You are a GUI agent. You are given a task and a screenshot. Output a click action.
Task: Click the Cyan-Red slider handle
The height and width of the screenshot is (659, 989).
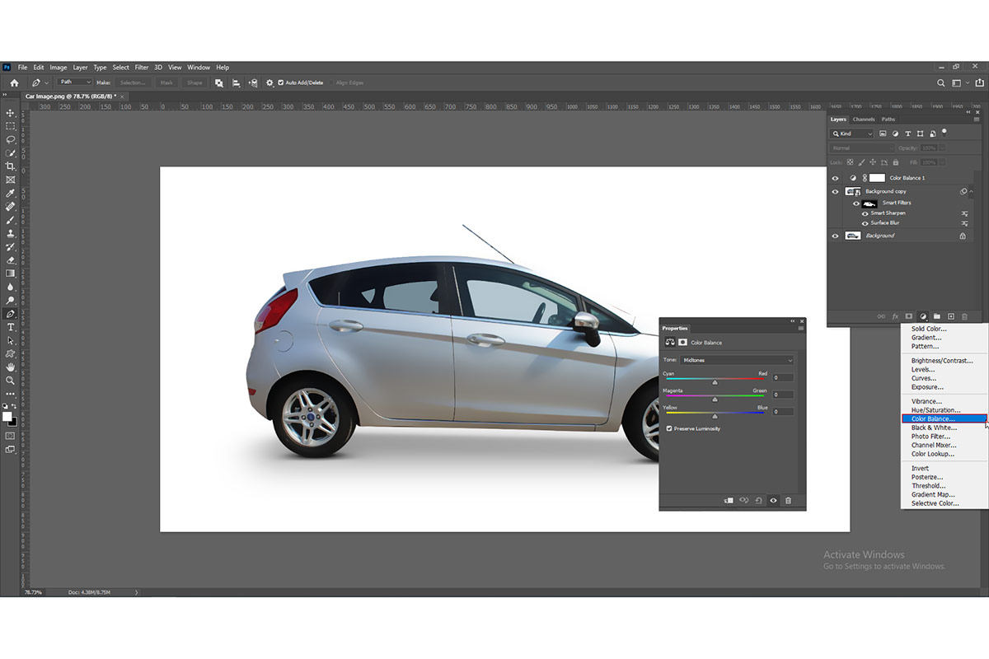(x=715, y=382)
